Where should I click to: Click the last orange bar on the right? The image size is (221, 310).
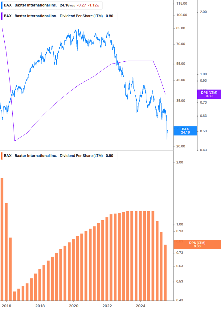click(x=165, y=273)
